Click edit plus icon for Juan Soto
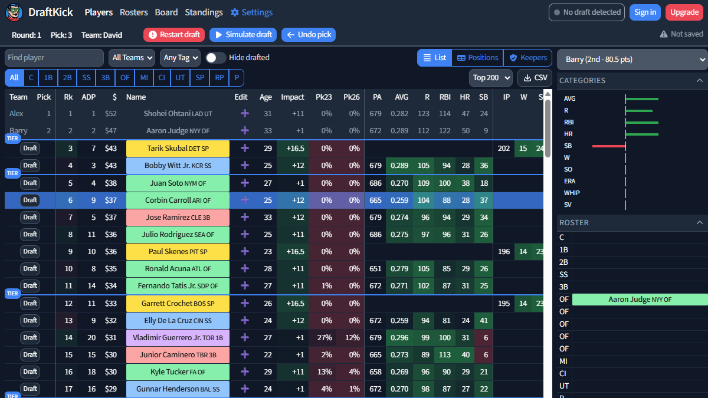Screen dimensions: 708x398 245,183
